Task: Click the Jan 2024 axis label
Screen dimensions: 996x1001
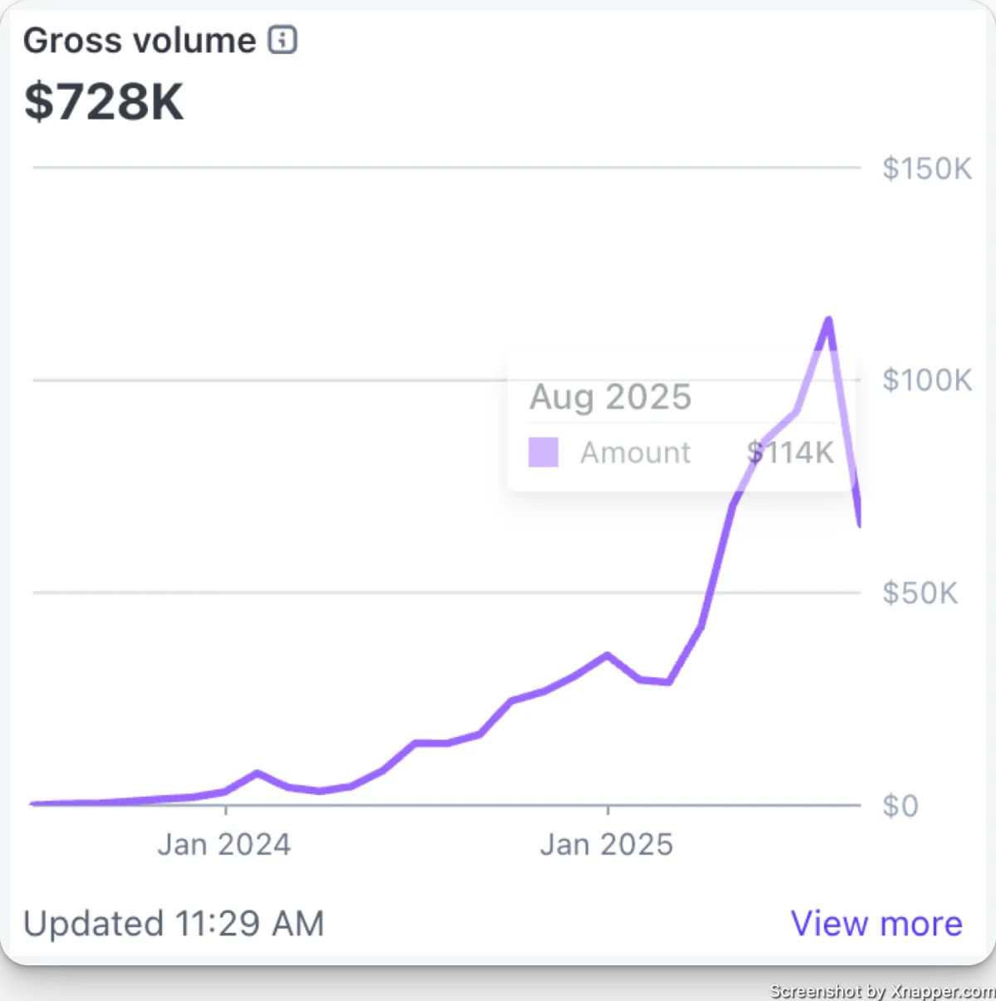Action: (224, 844)
